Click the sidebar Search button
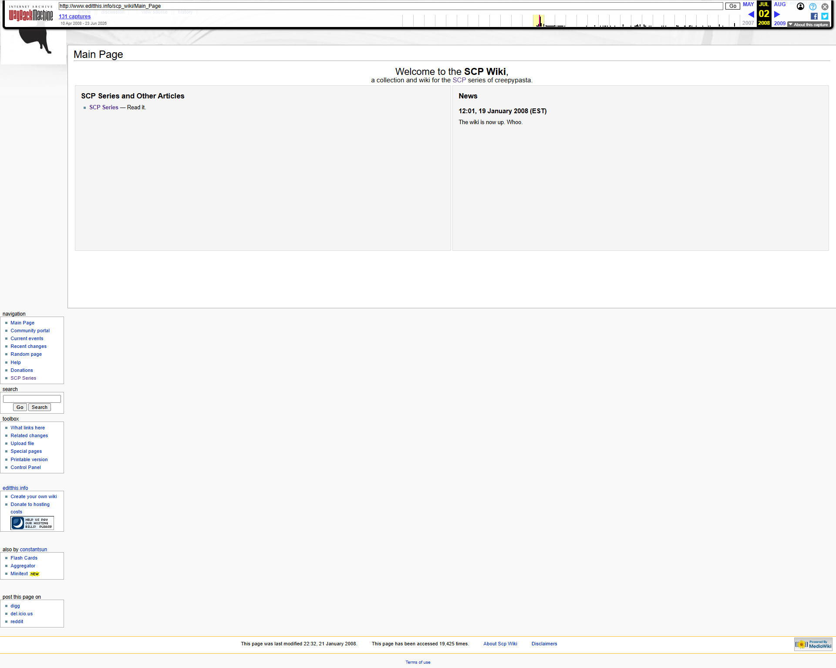 [x=40, y=407]
